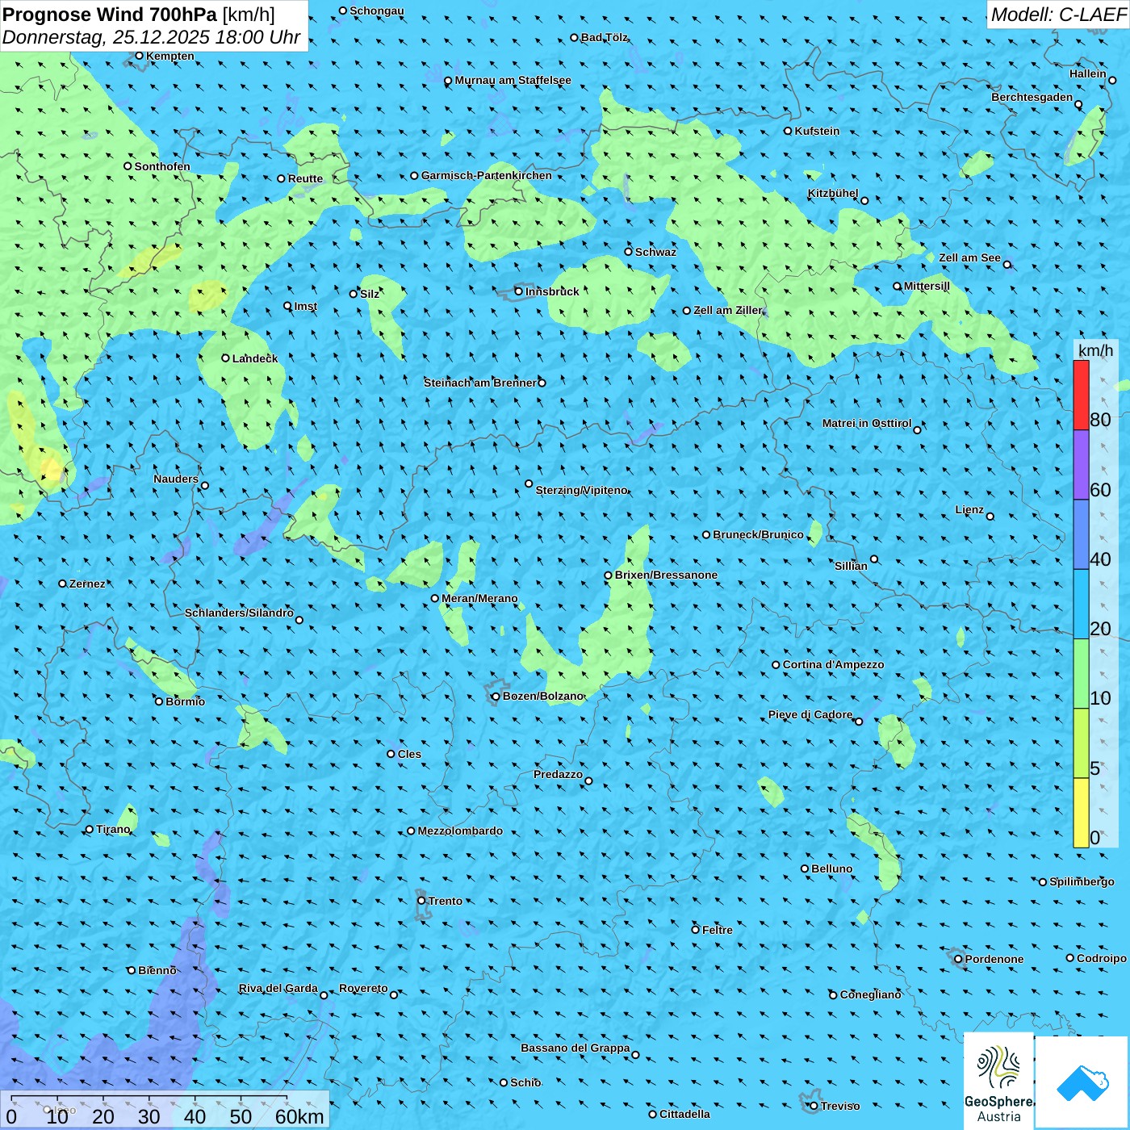
Task: Click the dark blue 40–60 legend swatch
Action: click(x=1081, y=534)
